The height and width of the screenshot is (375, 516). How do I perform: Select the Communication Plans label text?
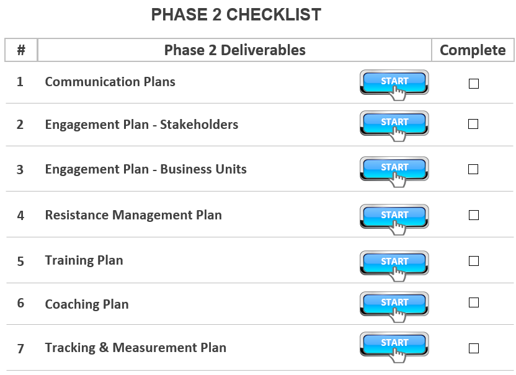coord(110,82)
